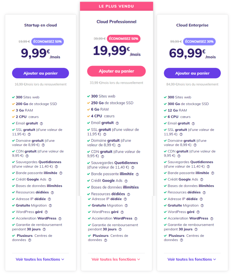Click help icon beside WordPress géré in Cloud Enterprise
The image size is (232, 274).
198,212
